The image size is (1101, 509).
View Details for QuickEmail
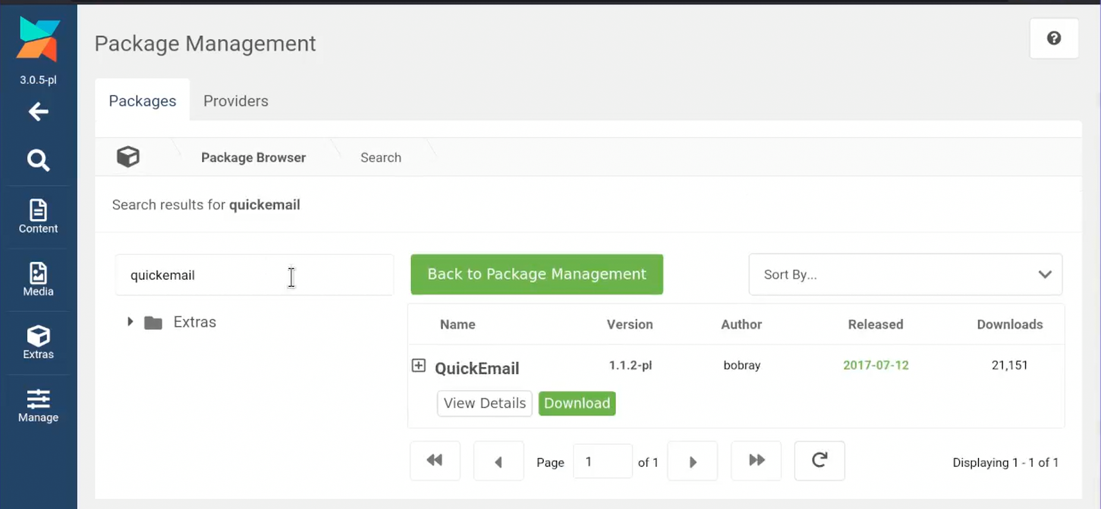click(x=485, y=403)
